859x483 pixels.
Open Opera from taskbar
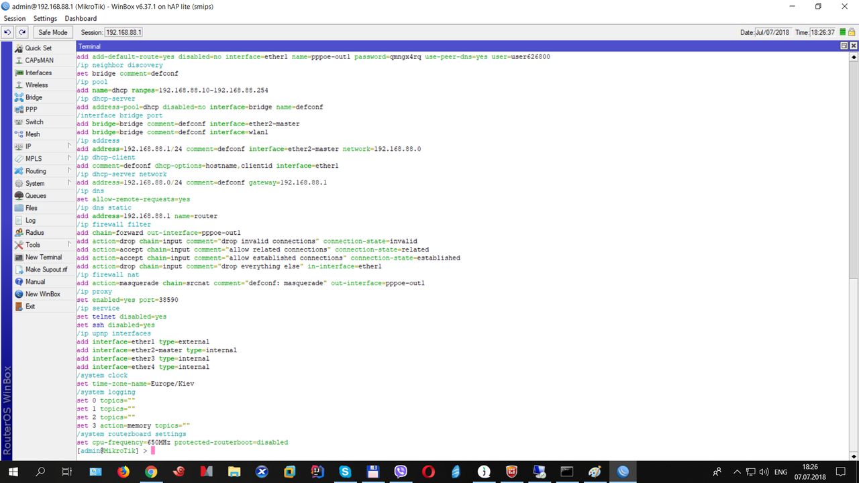[x=429, y=472]
